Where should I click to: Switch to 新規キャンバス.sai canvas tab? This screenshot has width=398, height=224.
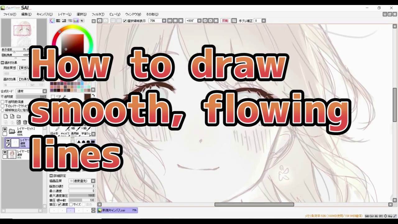(118, 210)
